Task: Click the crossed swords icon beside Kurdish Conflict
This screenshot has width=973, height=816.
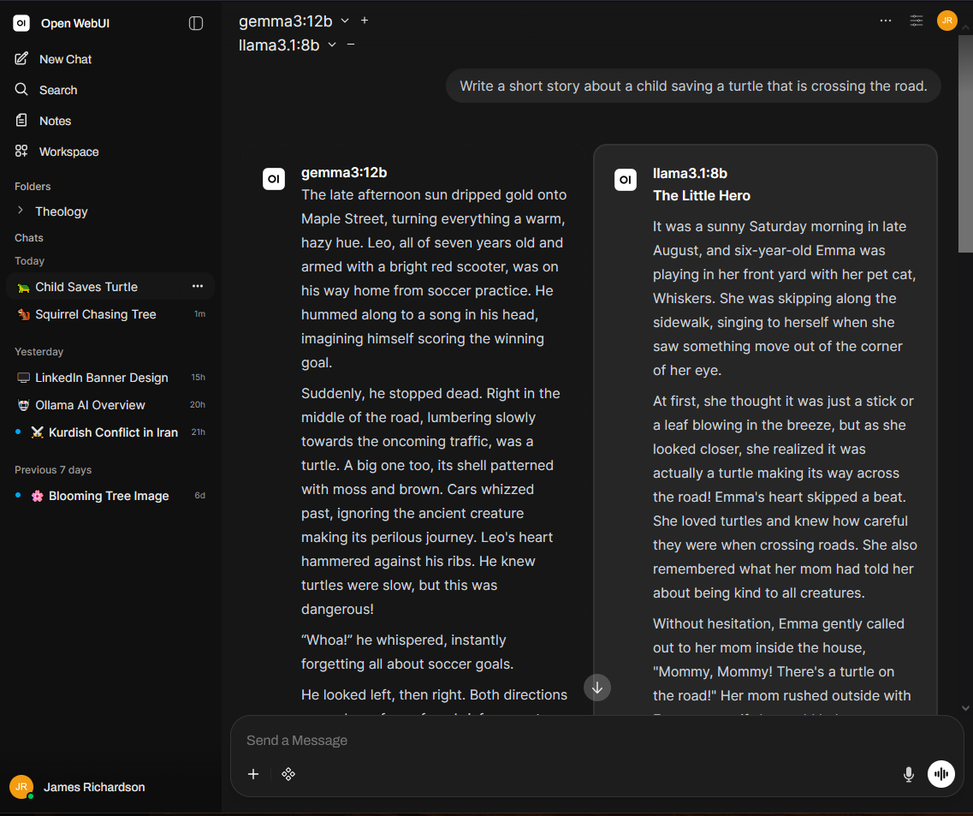Action: click(x=38, y=432)
